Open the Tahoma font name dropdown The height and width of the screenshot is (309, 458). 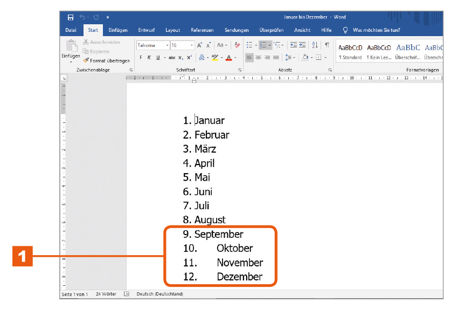[x=168, y=45]
